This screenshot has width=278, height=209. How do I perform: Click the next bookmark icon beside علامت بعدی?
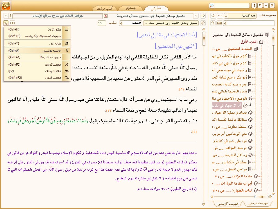[x=67, y=71]
